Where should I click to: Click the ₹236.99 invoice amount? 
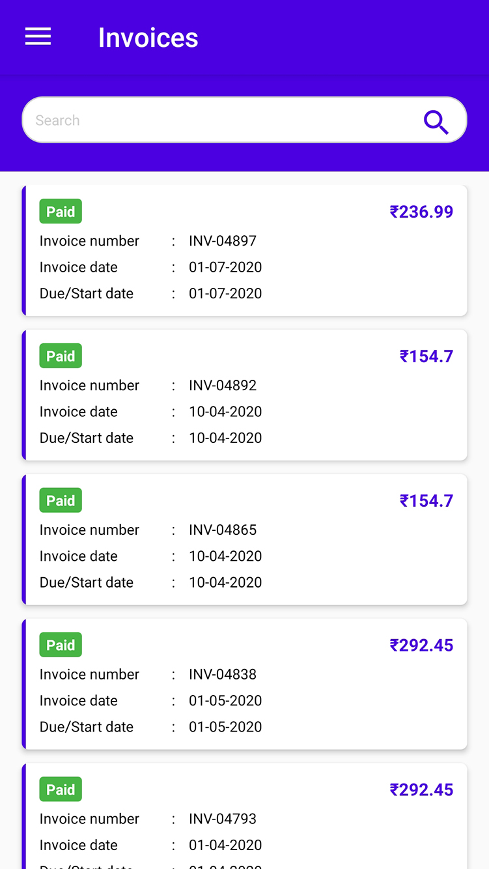(x=421, y=212)
